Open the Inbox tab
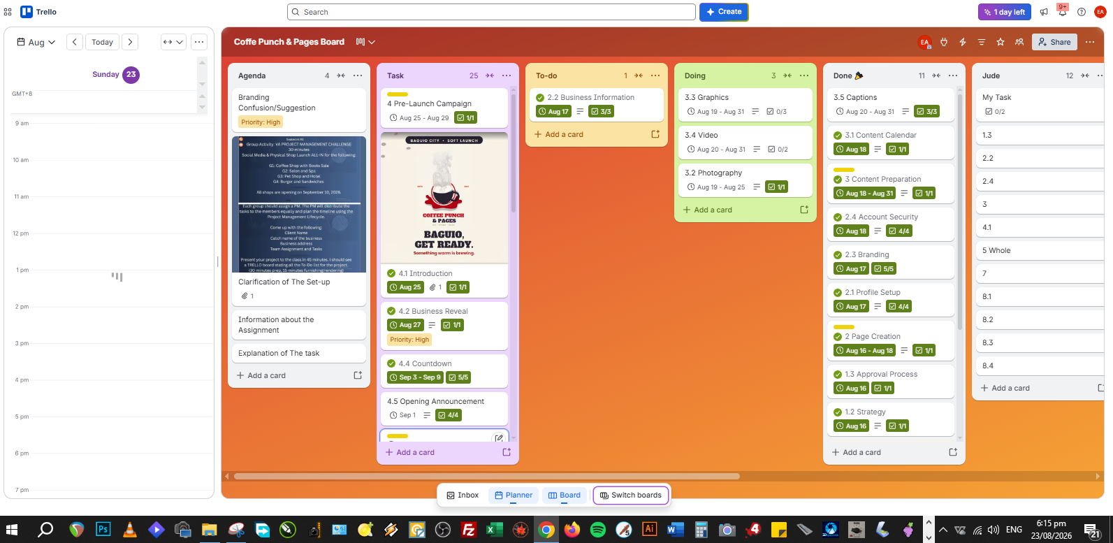The width and height of the screenshot is (1113, 543). point(463,495)
